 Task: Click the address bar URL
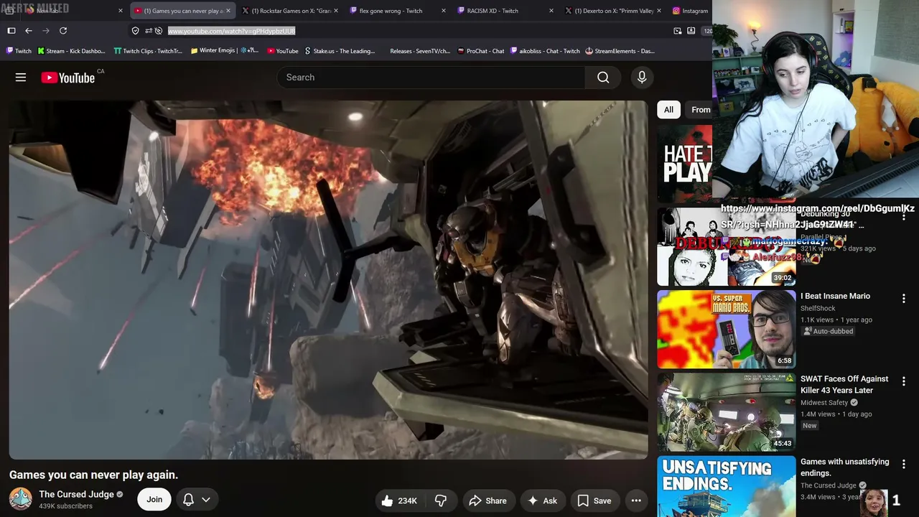click(231, 31)
